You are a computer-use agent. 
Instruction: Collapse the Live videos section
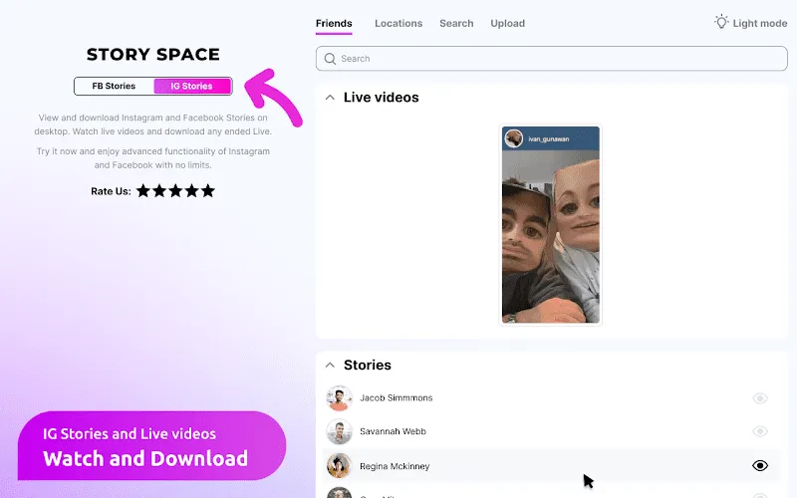330,98
